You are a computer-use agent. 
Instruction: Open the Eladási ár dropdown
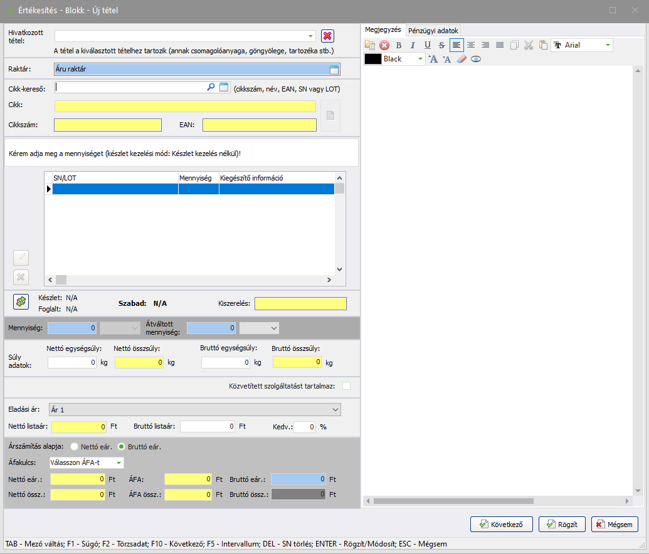334,410
